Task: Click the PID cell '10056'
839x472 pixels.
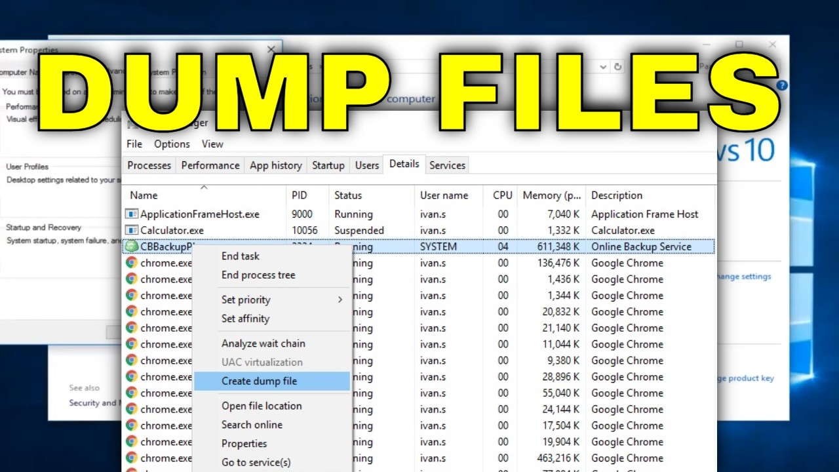Action: click(x=305, y=231)
